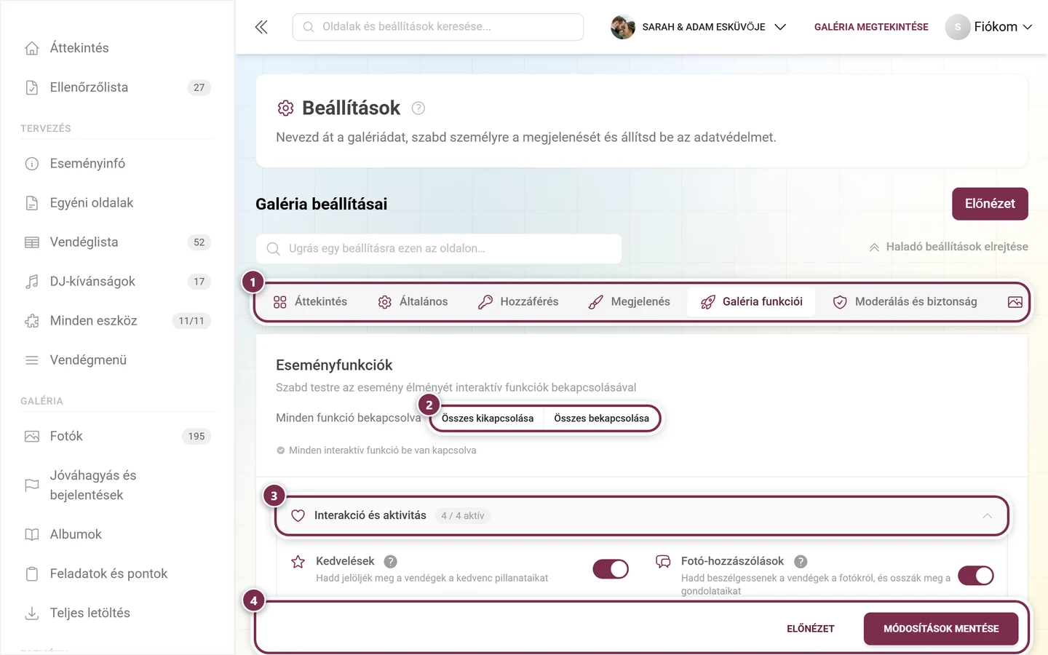Switch to the Általános tab

pyautogui.click(x=413, y=302)
